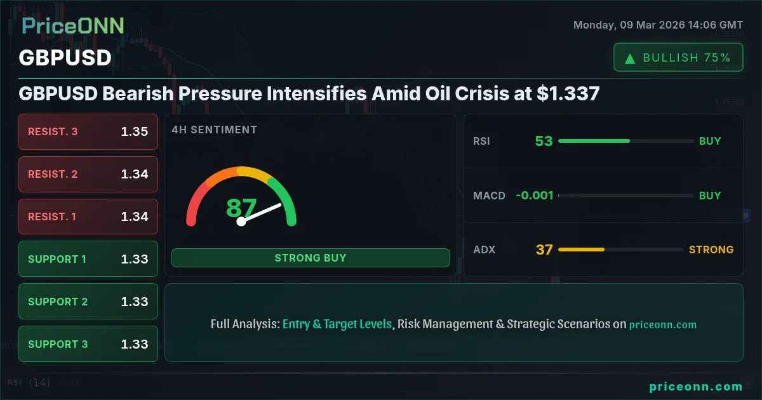This screenshot has height=400, width=762.
Task: Select the RESIST. 3 level row
Action: pos(88,132)
